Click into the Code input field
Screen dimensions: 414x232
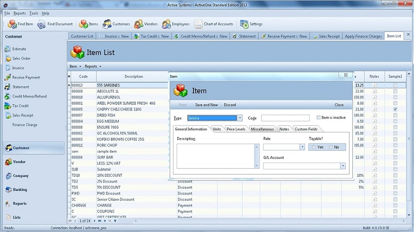pyautogui.click(x=286, y=118)
